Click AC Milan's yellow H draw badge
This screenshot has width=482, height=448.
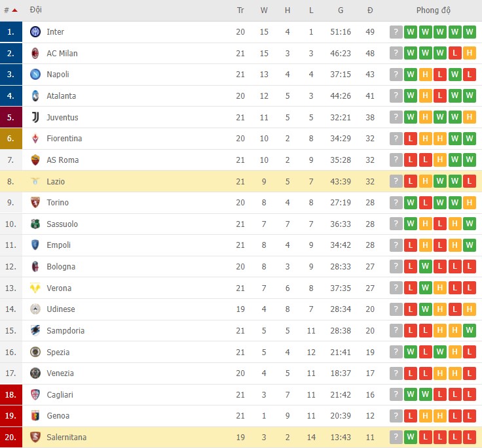pyautogui.click(x=469, y=53)
